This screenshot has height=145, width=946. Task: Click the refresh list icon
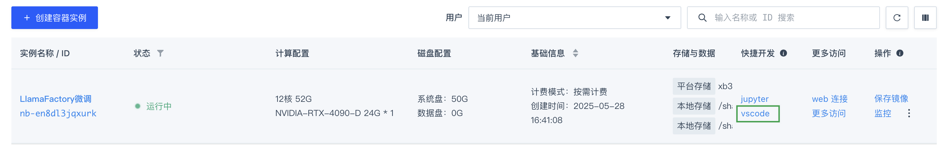click(896, 18)
